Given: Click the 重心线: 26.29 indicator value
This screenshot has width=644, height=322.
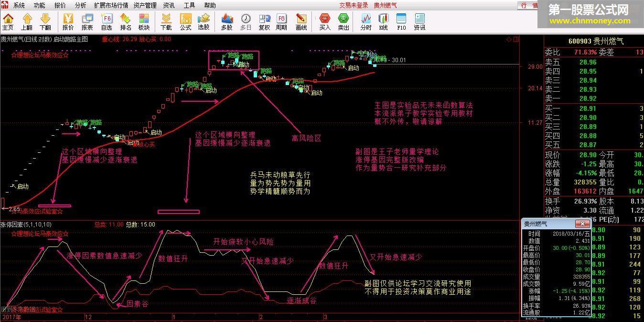Looking at the screenshot, I should tap(119, 39).
